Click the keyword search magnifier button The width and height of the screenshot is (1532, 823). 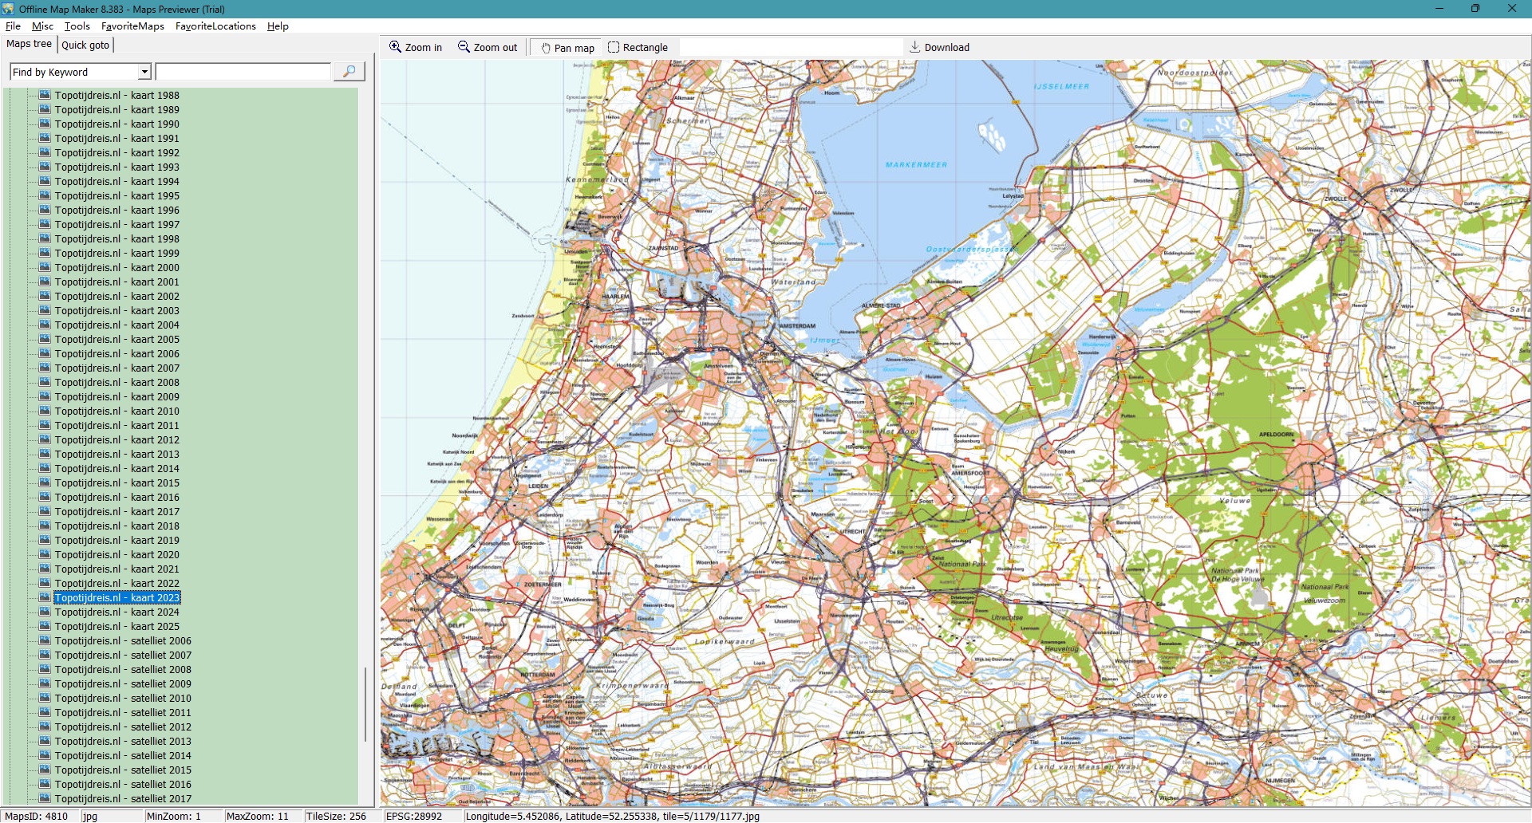point(349,72)
